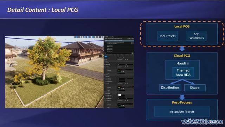Click the Tool Presets box
The height and width of the screenshot is (127, 225).
click(167, 36)
